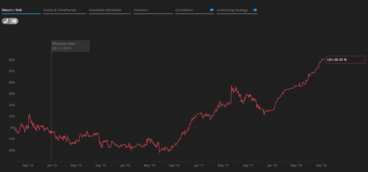Click the 60% y-axis label

point(11,60)
